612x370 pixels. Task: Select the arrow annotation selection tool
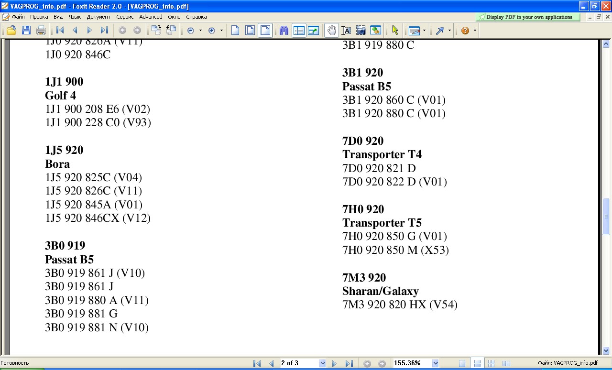(x=395, y=30)
